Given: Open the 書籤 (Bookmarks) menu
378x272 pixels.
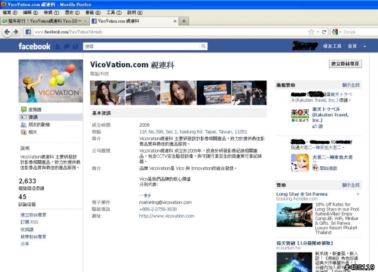Looking at the screenshot, I should [x=93, y=12].
